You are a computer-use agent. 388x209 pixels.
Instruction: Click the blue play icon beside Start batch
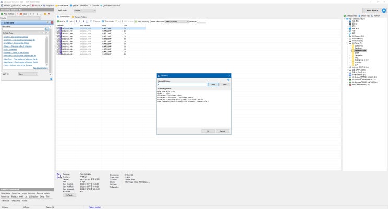[384, 10]
